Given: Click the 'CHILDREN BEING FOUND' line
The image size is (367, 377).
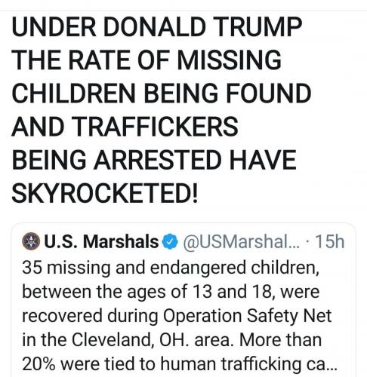Looking at the screenshot, I should [x=162, y=93].
